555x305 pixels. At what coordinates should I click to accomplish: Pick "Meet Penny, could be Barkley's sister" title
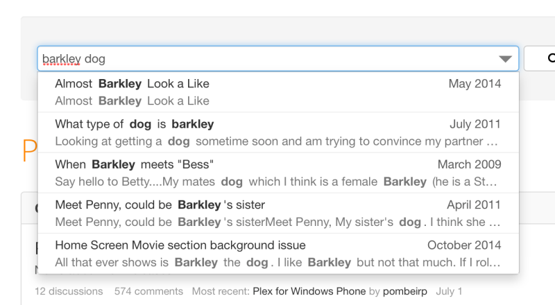[160, 204]
